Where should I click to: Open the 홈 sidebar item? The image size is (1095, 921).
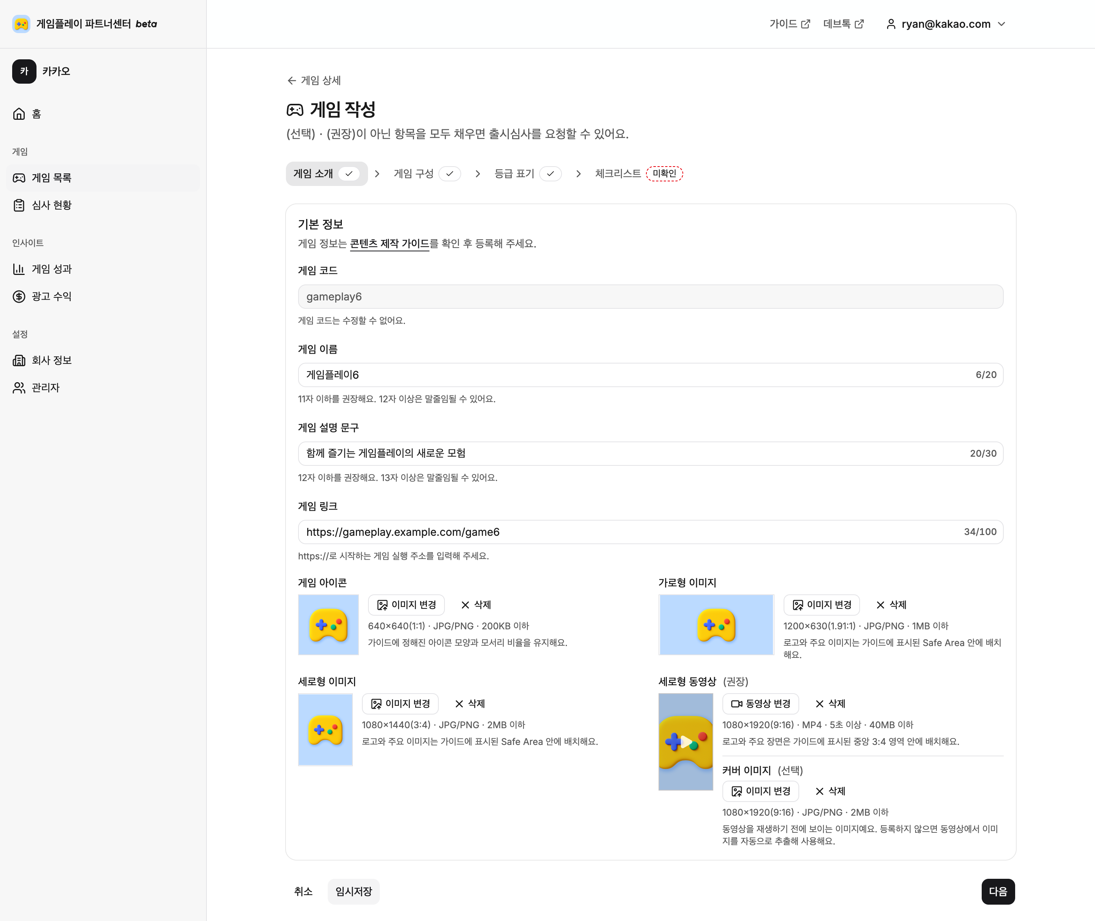(103, 114)
